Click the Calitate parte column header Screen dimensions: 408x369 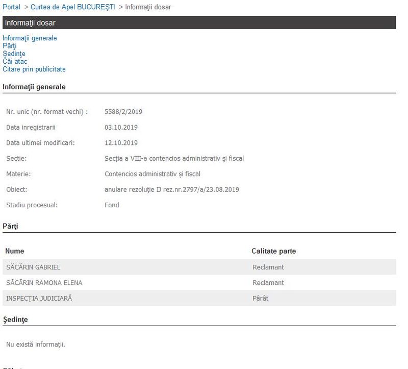coord(273,251)
